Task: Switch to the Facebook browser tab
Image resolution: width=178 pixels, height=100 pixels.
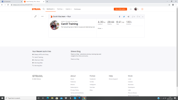Action: (11, 2)
